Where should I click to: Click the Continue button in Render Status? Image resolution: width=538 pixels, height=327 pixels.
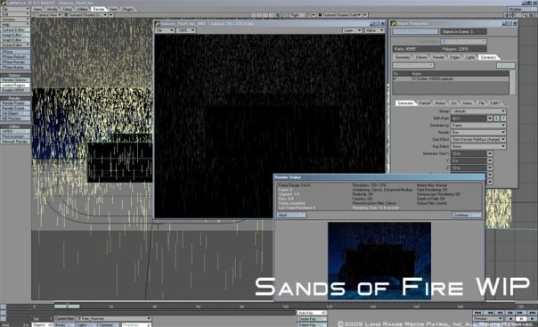(x=467, y=215)
